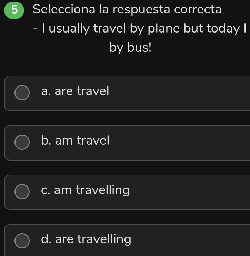Click the 'by bus!' text

[x=130, y=47]
